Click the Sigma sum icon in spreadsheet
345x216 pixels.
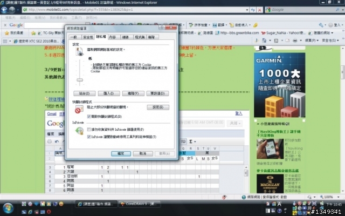[x=191, y=141]
